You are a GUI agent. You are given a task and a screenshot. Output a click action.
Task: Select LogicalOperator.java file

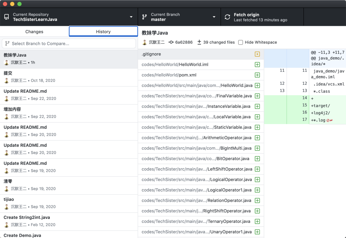click(201, 180)
